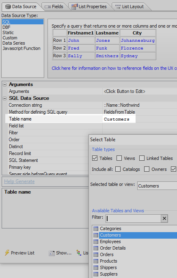
Task: Open UX field reference information link
Action: [114, 68]
